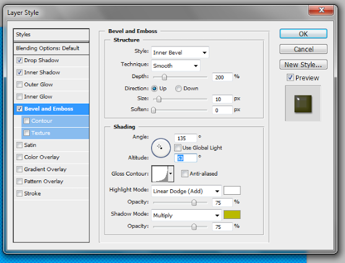Expand the Gloss Contour picker arrow
Viewport: 345px width, 263px height.
171,174
